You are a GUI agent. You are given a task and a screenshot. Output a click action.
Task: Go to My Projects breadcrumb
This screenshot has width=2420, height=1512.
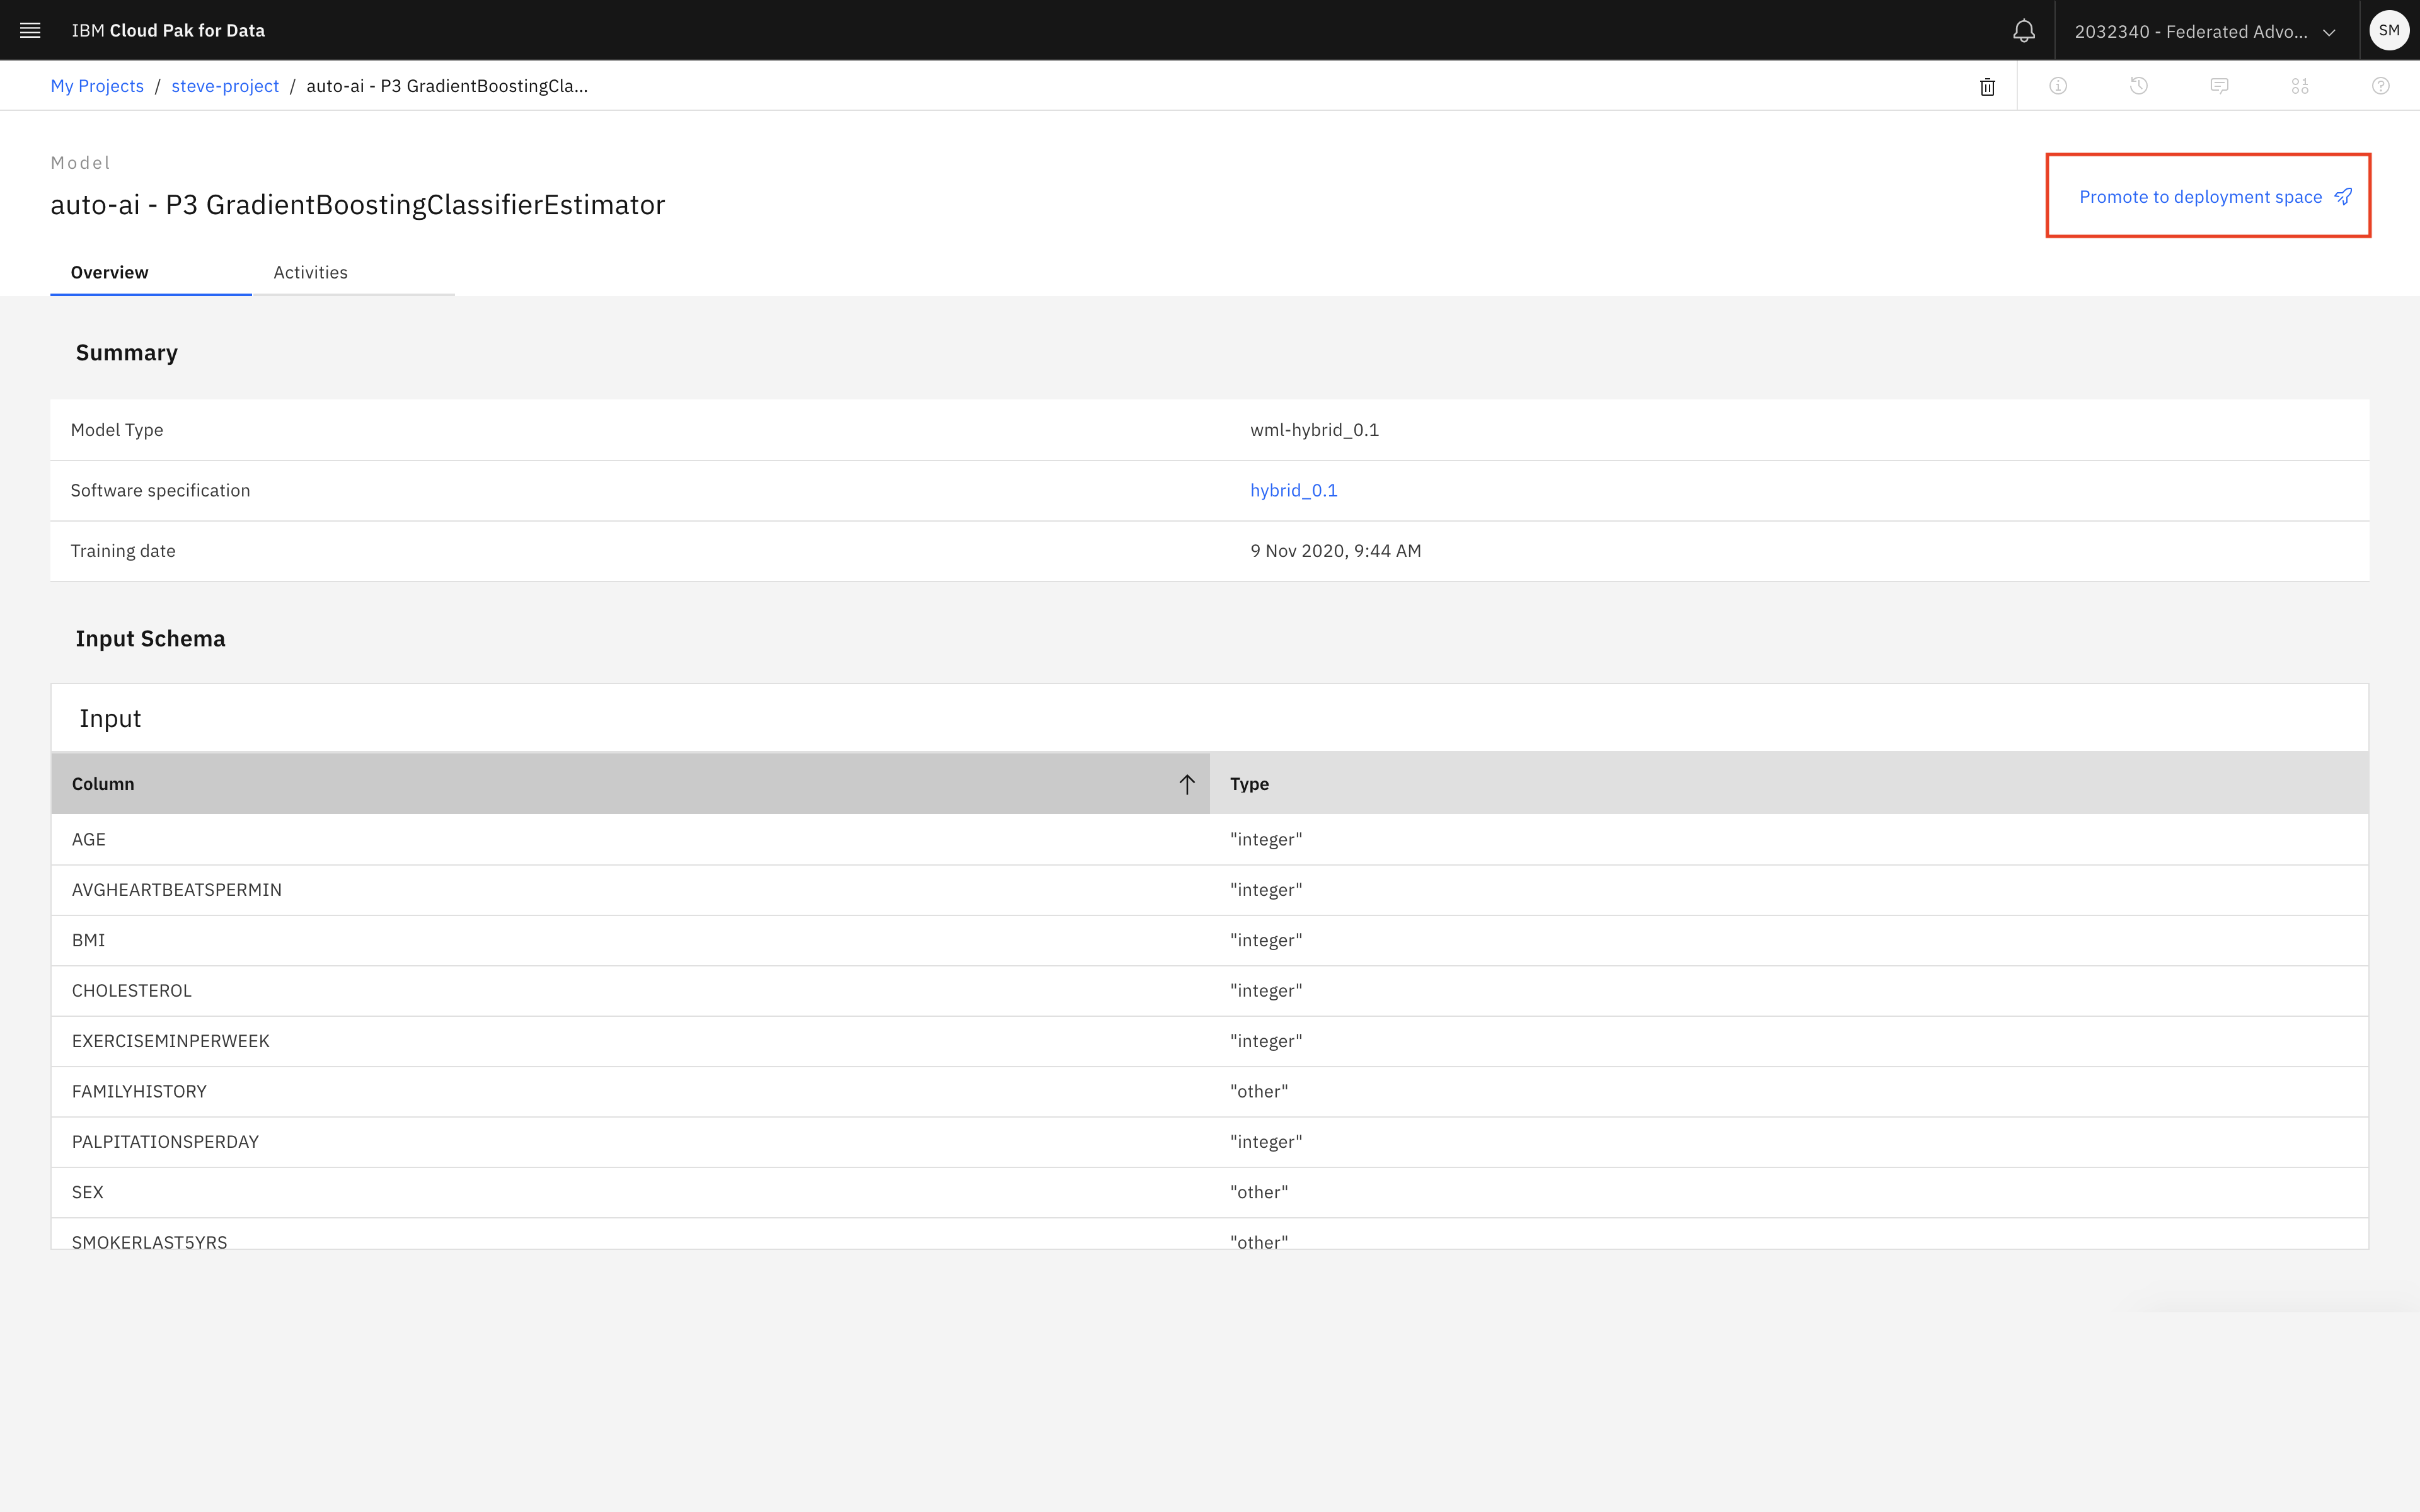[97, 86]
